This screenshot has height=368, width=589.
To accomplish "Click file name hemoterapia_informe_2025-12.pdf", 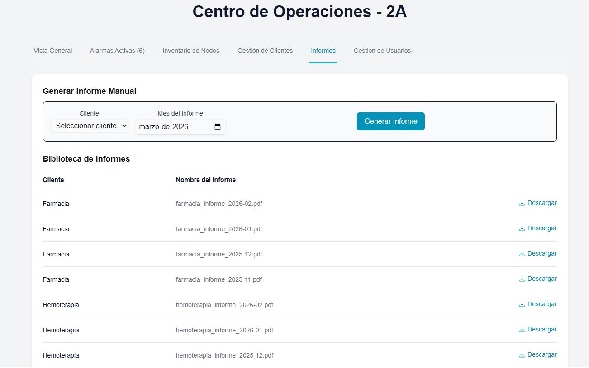I will 224,356.
